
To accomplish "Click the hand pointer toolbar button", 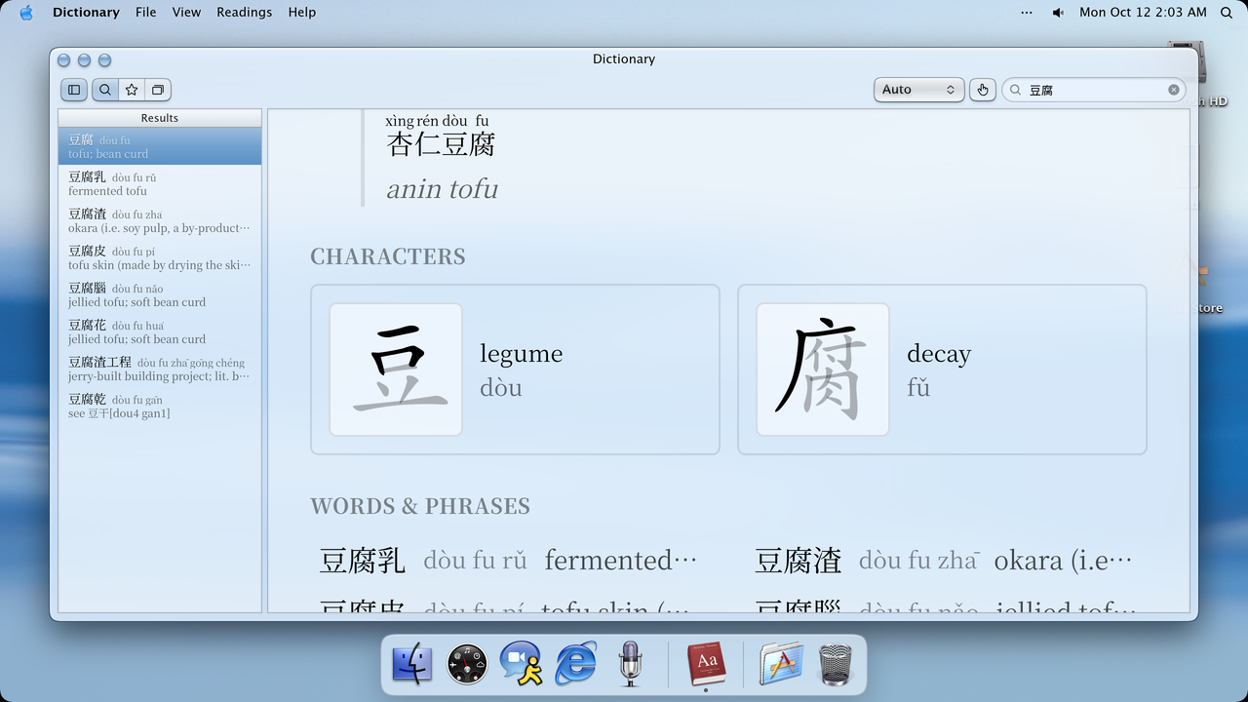I will point(983,90).
